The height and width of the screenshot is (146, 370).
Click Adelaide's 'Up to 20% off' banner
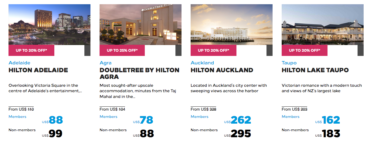click(x=31, y=50)
